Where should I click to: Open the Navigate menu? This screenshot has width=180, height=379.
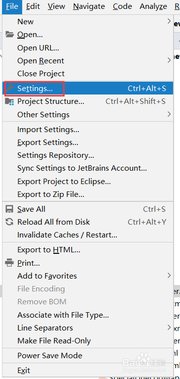[x=89, y=6]
